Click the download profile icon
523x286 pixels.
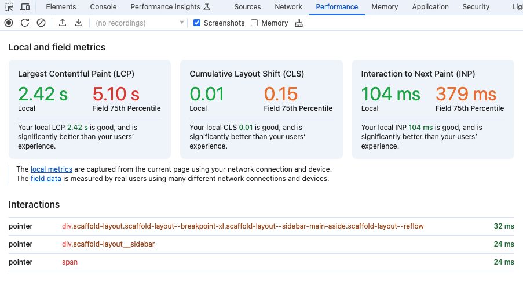(x=79, y=23)
